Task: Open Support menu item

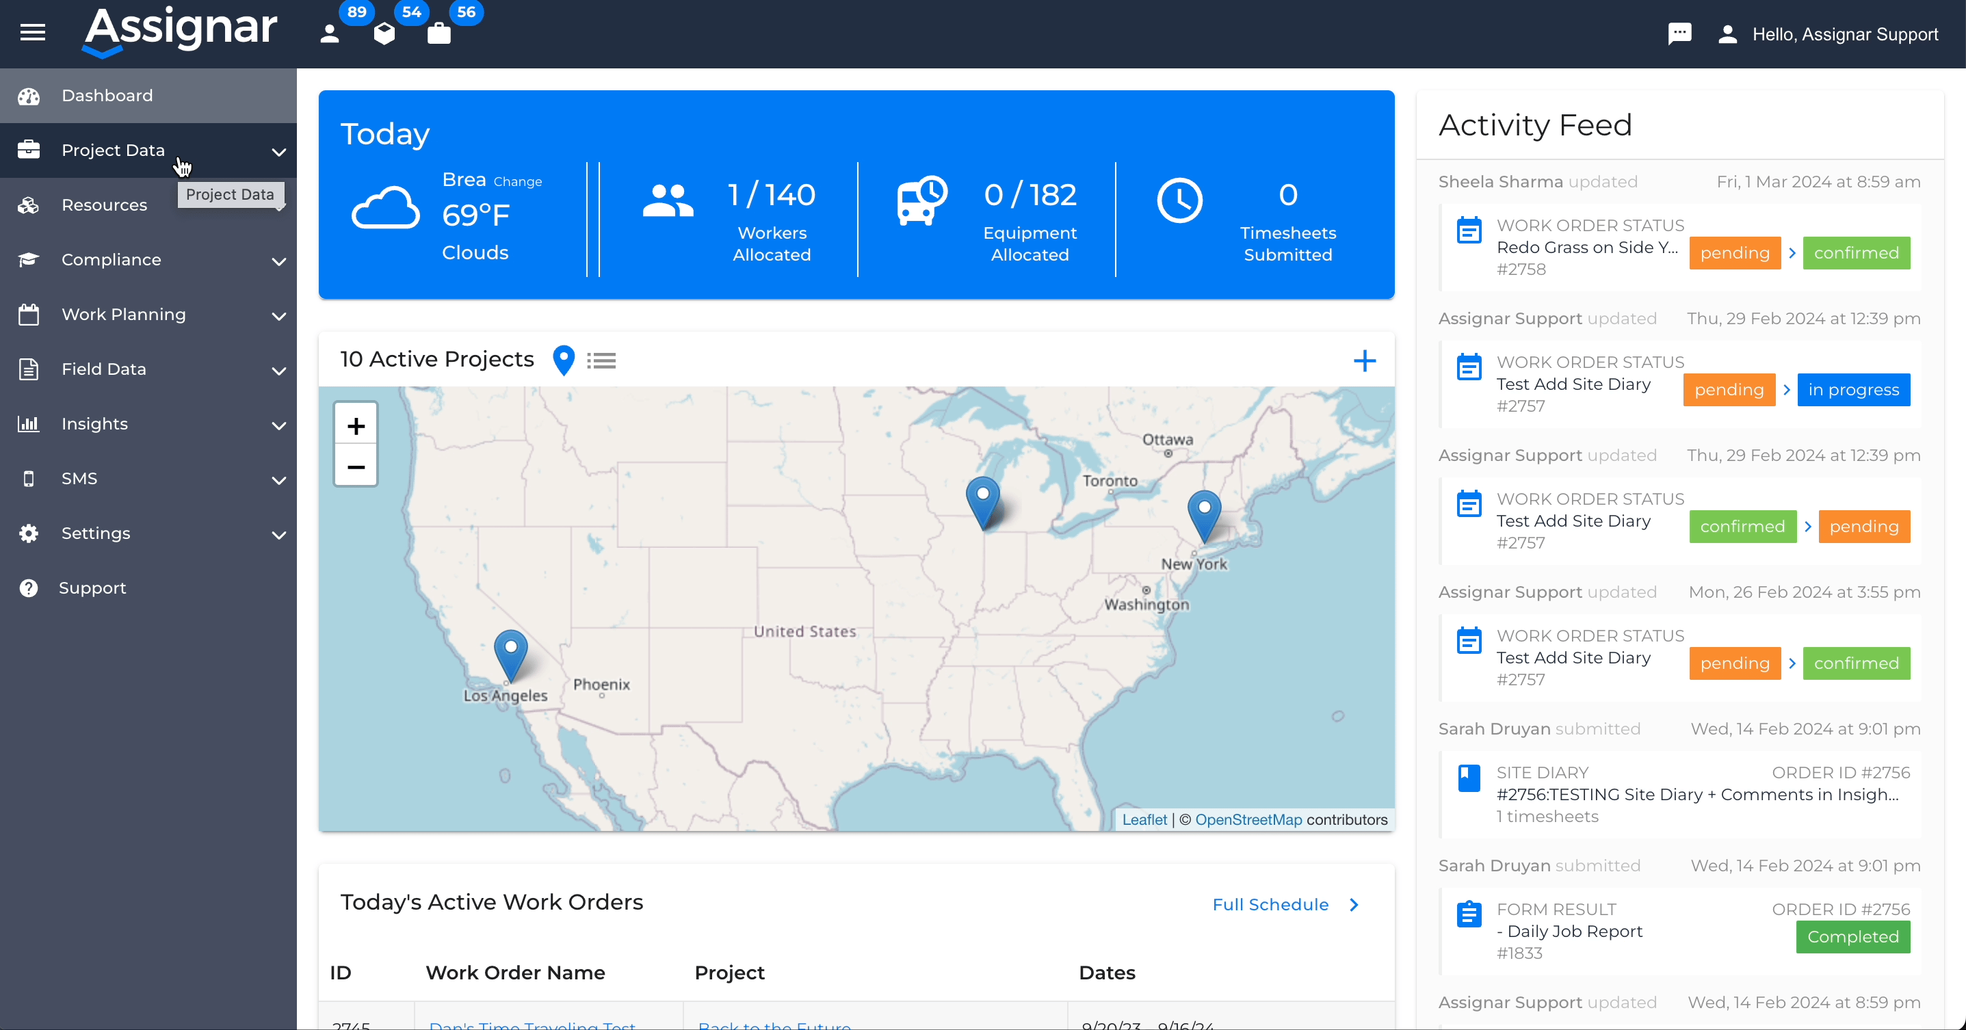Action: click(148, 588)
